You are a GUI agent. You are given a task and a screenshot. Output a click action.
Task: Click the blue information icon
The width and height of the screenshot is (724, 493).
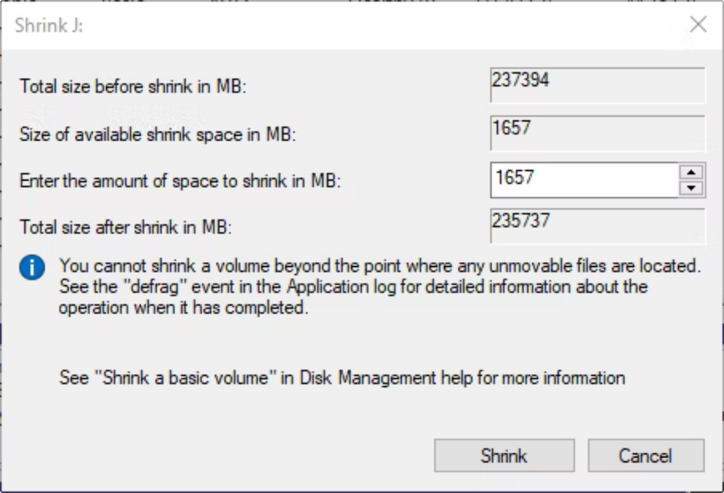pos(32,267)
